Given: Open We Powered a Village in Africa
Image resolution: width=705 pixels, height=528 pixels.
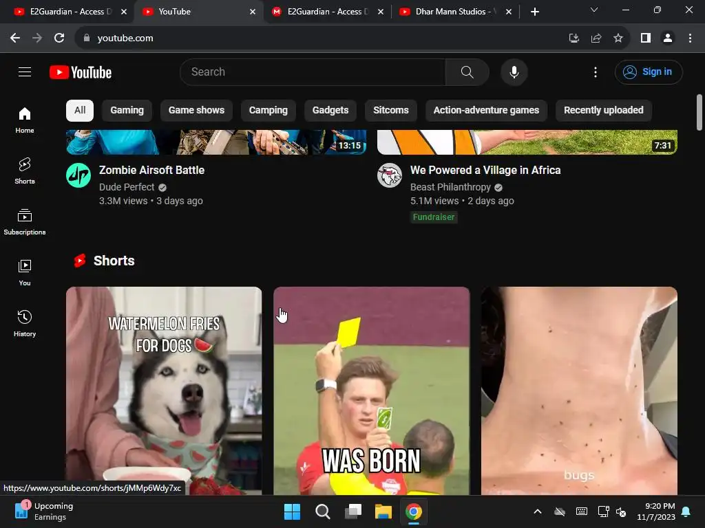Looking at the screenshot, I should point(485,170).
